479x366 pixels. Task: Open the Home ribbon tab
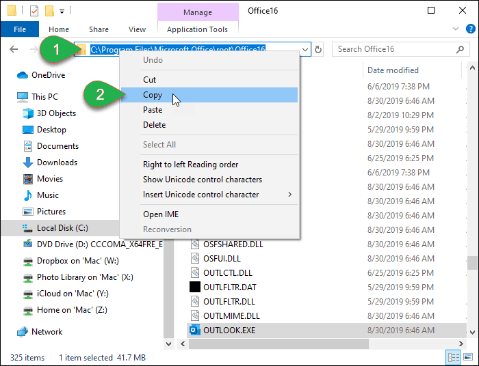coord(59,29)
